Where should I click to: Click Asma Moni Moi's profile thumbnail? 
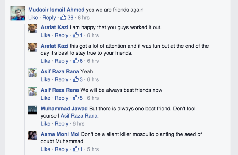[33, 135]
